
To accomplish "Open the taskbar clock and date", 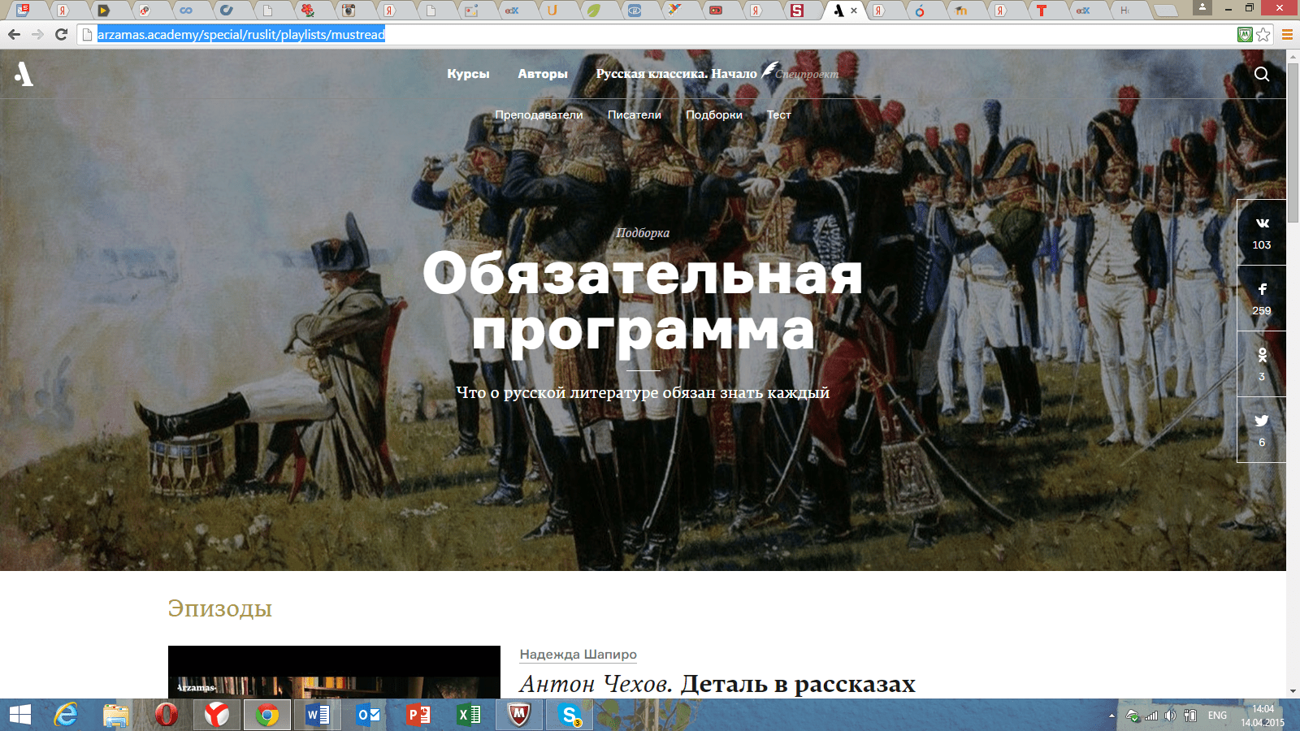I will 1263,716.
